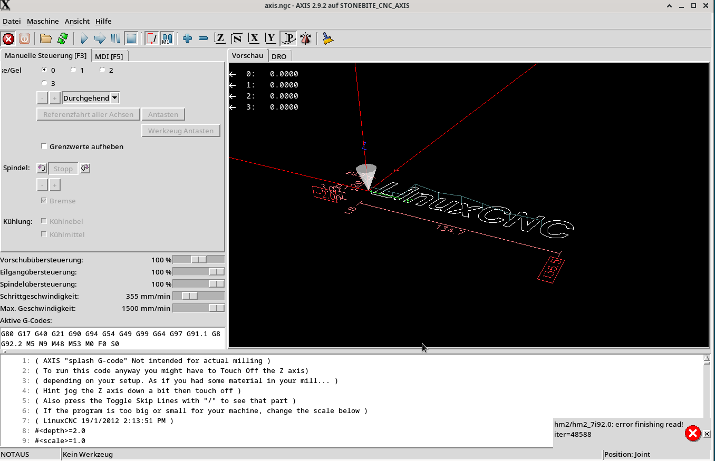Switch to the DRO tab
This screenshot has height=461, width=715.
(279, 56)
